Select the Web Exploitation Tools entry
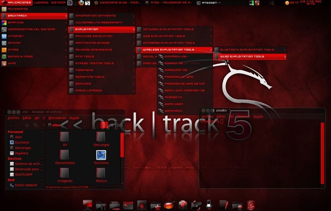Screen dimensions: 331x211 [x=174, y=36]
